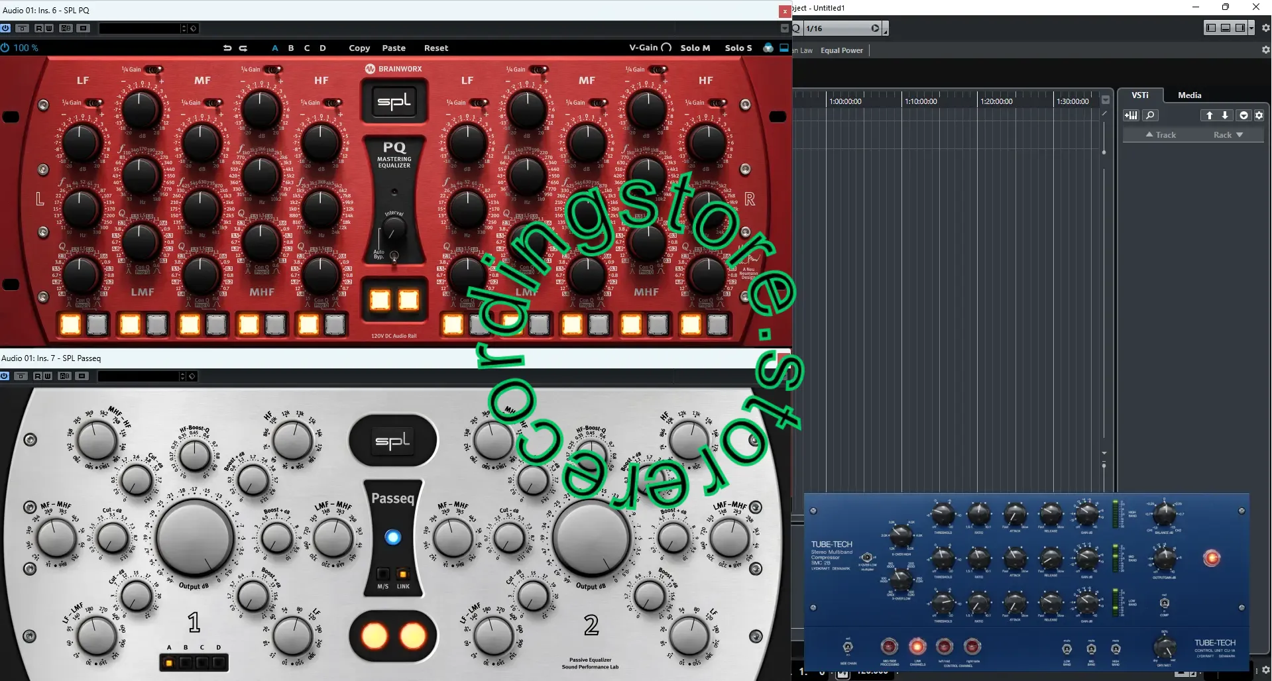Select PQ settings slot D
Viewport: 1272px width, 681px height.
(x=323, y=48)
